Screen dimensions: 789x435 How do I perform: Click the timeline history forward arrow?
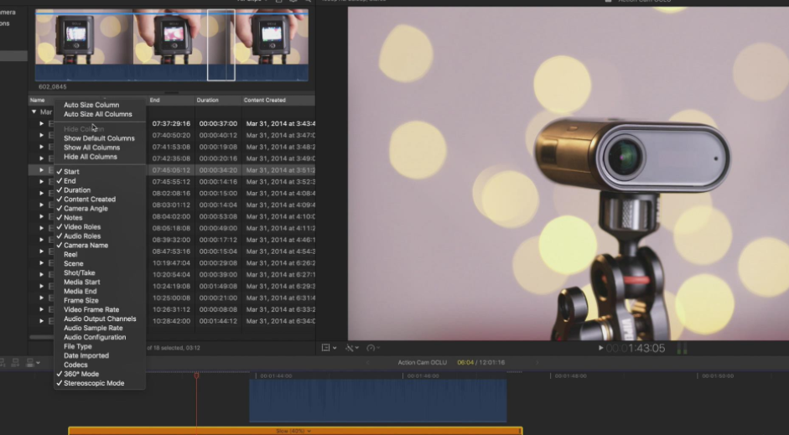pos(537,362)
